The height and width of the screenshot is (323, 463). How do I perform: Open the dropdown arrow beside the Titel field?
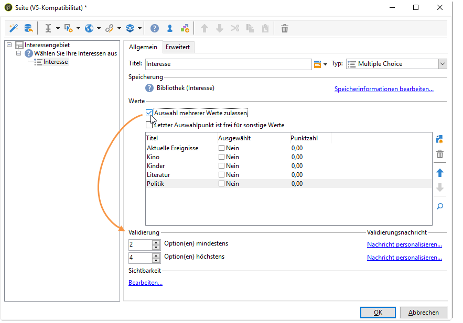click(x=325, y=64)
